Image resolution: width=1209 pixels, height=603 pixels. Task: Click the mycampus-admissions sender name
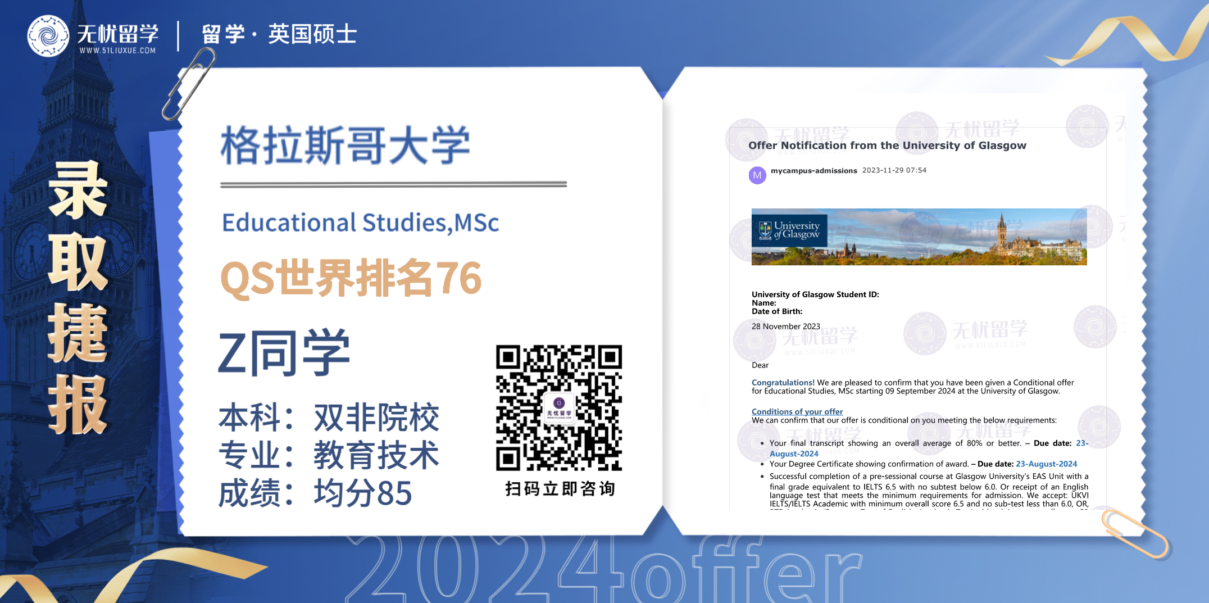(x=813, y=171)
